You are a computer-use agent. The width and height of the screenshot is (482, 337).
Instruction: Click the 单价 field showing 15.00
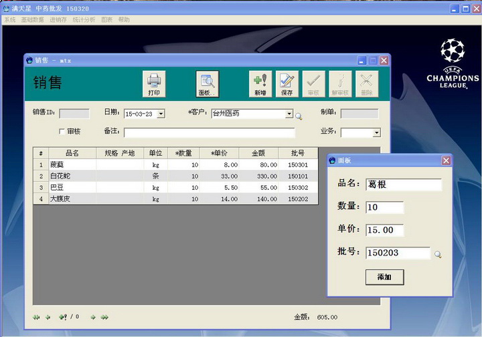[x=384, y=230]
